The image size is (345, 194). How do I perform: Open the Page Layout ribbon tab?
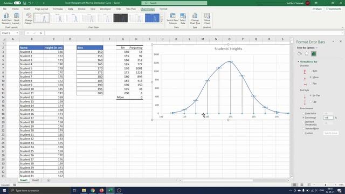[42, 9]
